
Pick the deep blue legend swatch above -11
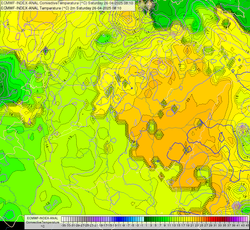[118, 219]
